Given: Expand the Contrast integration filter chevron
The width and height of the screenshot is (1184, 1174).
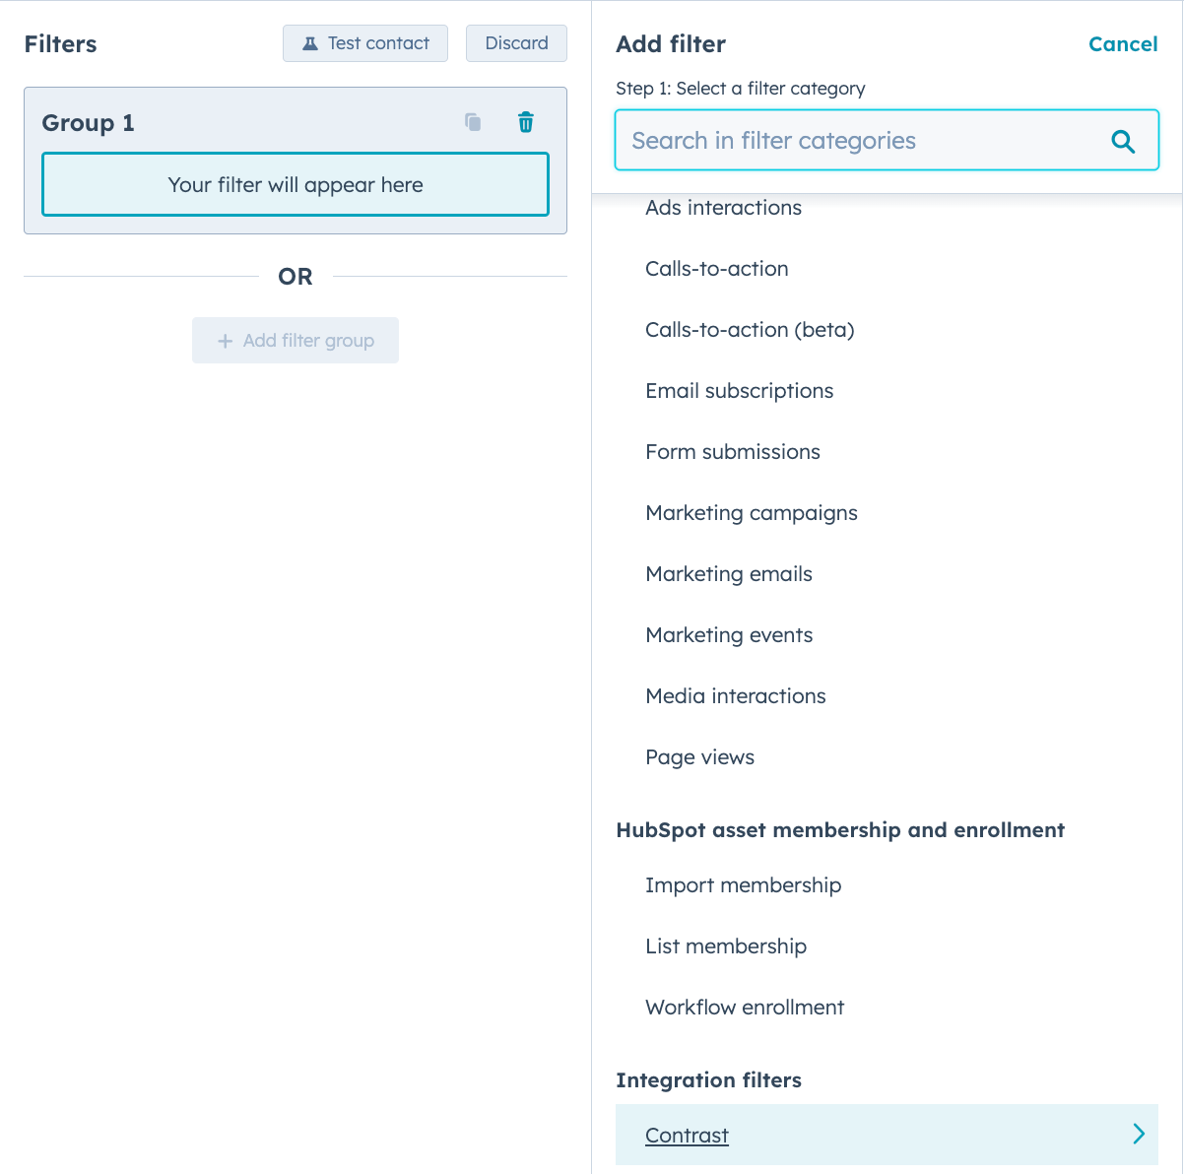Looking at the screenshot, I should pos(1139,1134).
